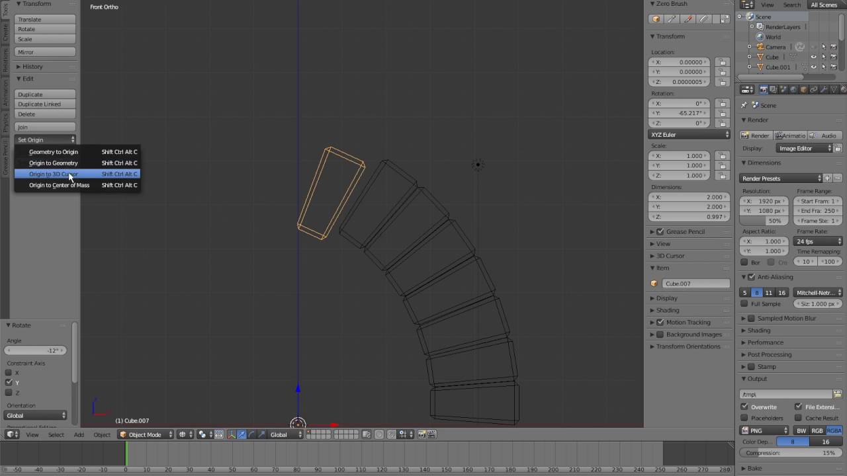
Task: Click the rotate Angle -12° slider
Action: coord(36,350)
